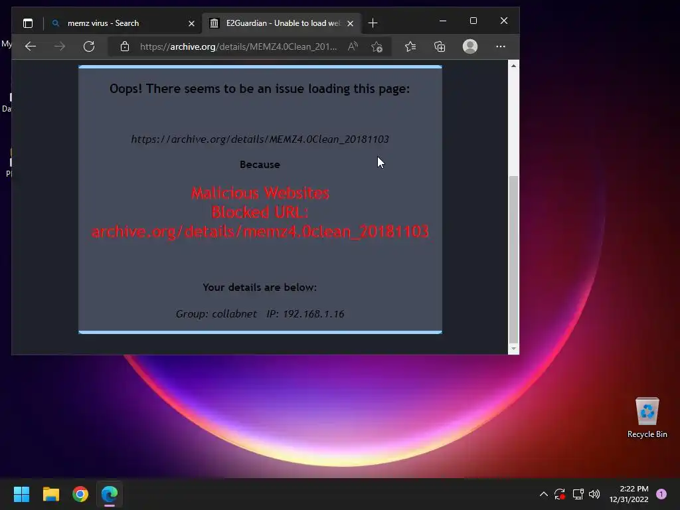680x510 pixels.
Task: Click the scrollbar up arrow
Action: [513, 66]
